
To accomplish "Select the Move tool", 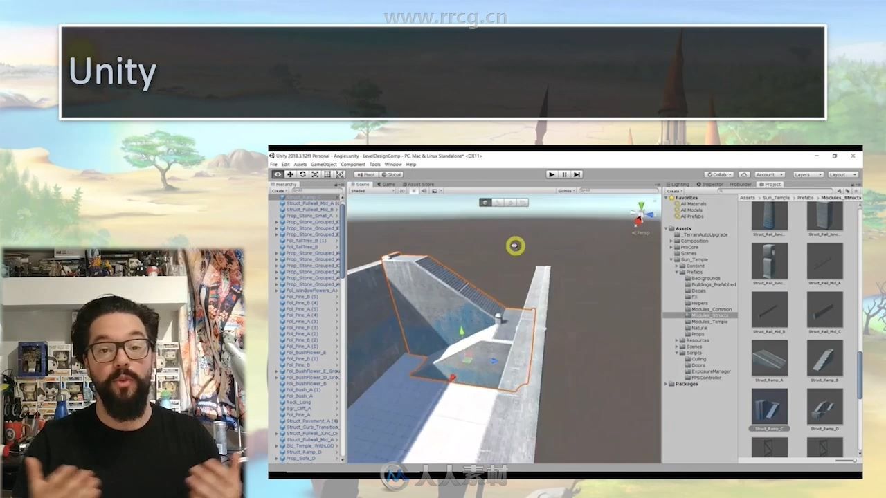I will [290, 174].
